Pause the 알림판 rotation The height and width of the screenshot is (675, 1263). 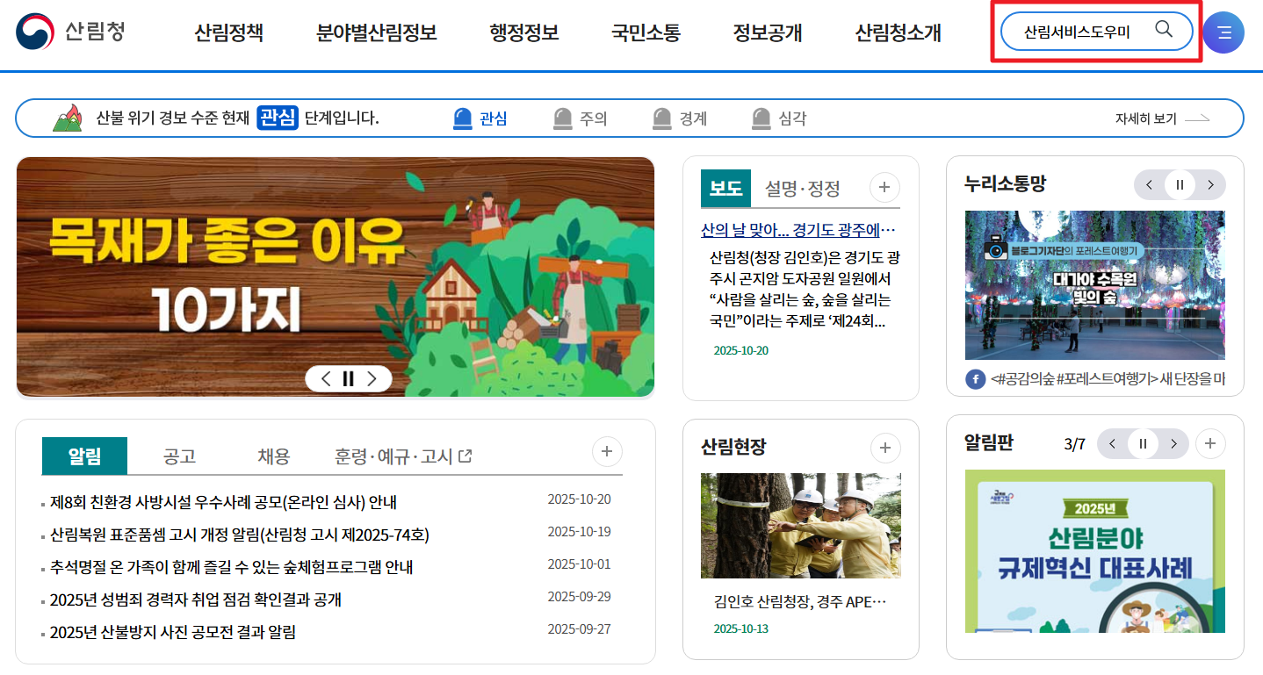(x=1143, y=444)
